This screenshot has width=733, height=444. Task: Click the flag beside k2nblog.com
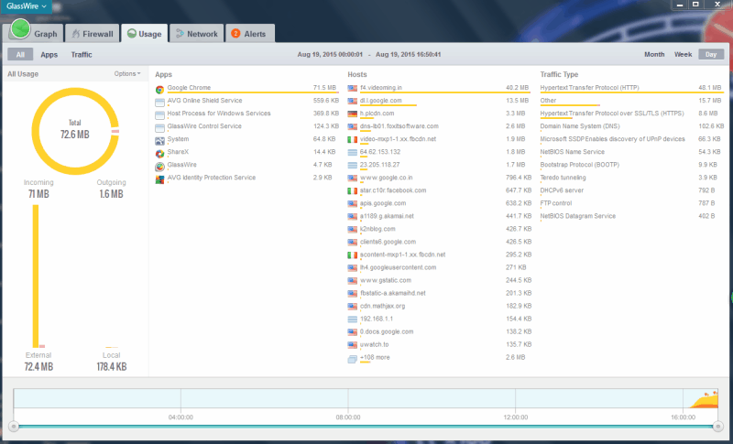[353, 229]
